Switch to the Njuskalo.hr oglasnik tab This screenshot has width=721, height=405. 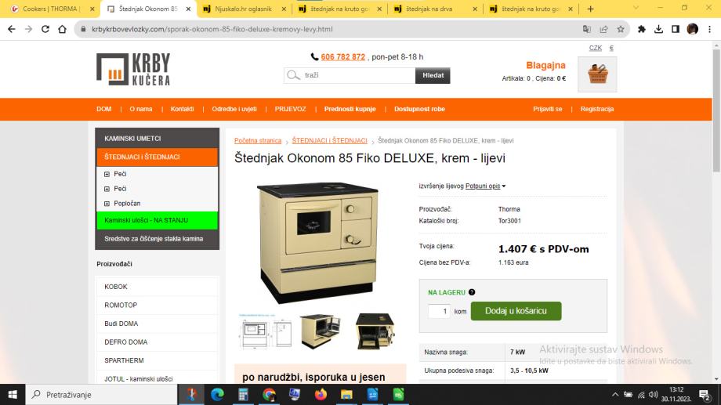[245, 9]
